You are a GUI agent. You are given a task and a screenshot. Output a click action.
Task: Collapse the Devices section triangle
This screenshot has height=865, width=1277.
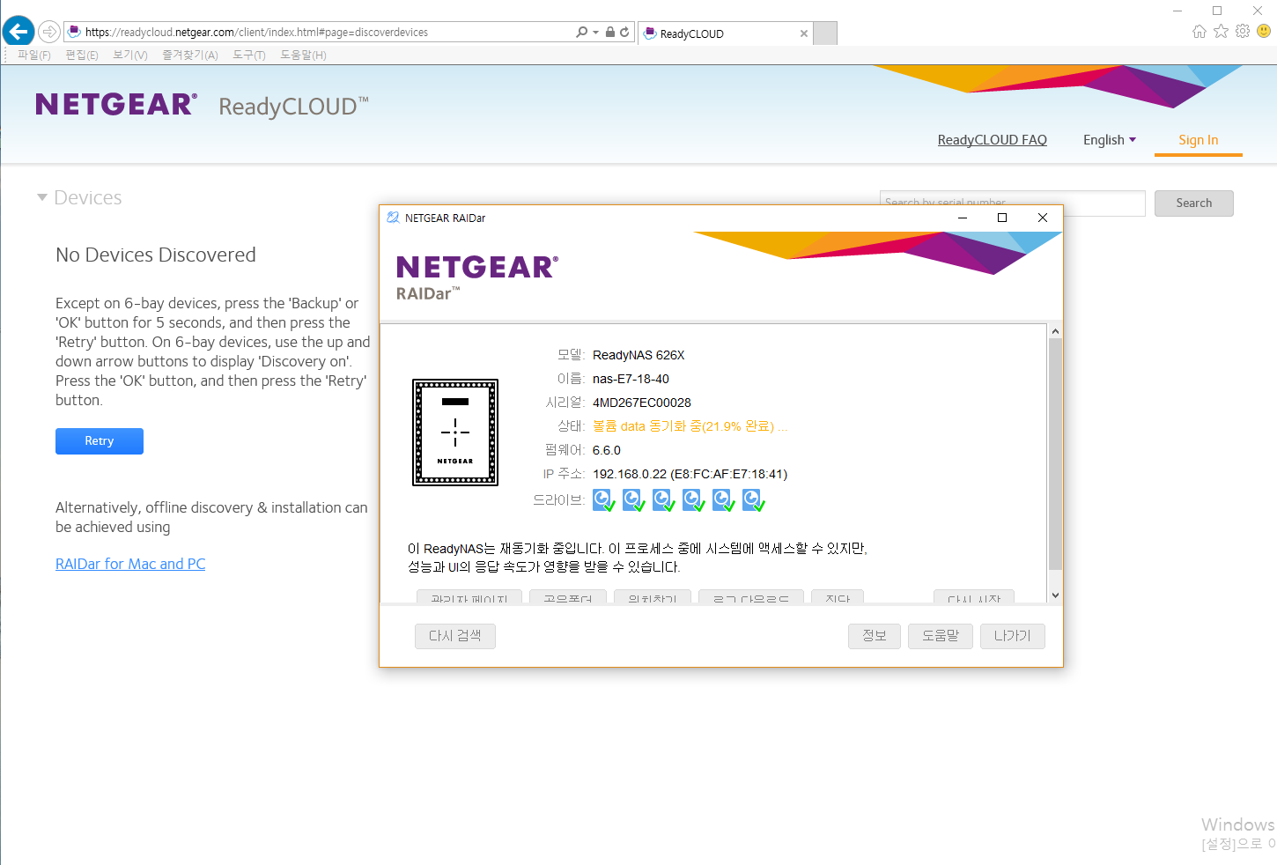tap(41, 197)
